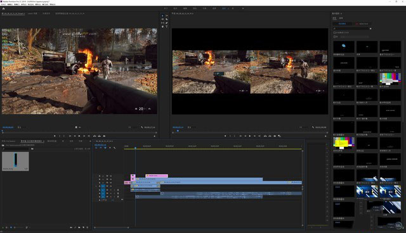Screen dimensions: 406x233
Task: Extract the selection in the Program monitor
Action: (270, 136)
